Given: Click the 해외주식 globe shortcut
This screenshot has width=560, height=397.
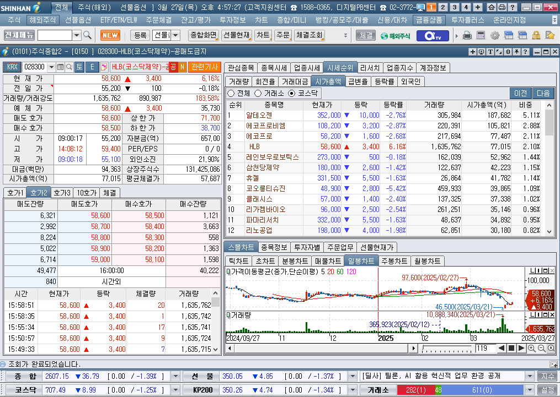Looking at the screenshot, I should (395, 36).
